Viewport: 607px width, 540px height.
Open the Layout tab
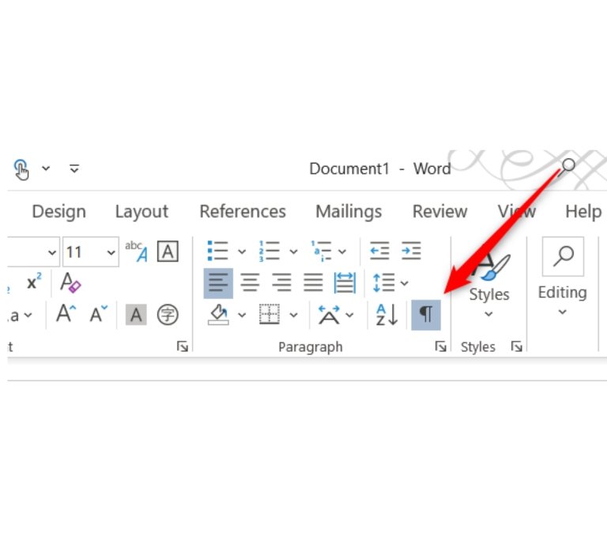[x=141, y=212]
